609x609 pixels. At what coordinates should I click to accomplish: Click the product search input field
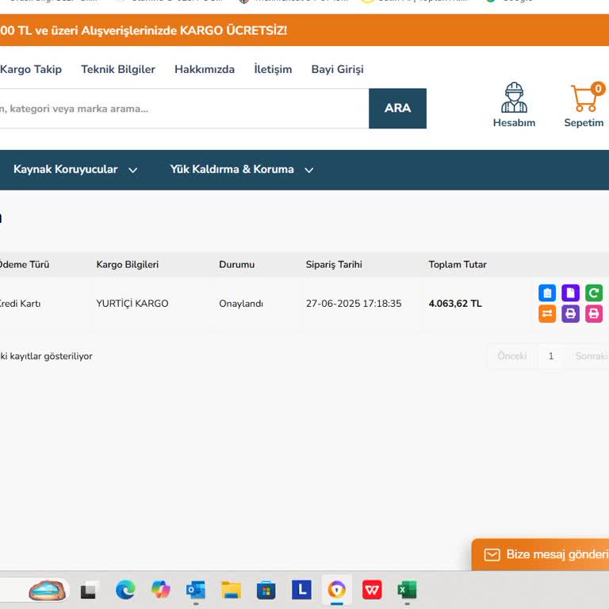182,109
